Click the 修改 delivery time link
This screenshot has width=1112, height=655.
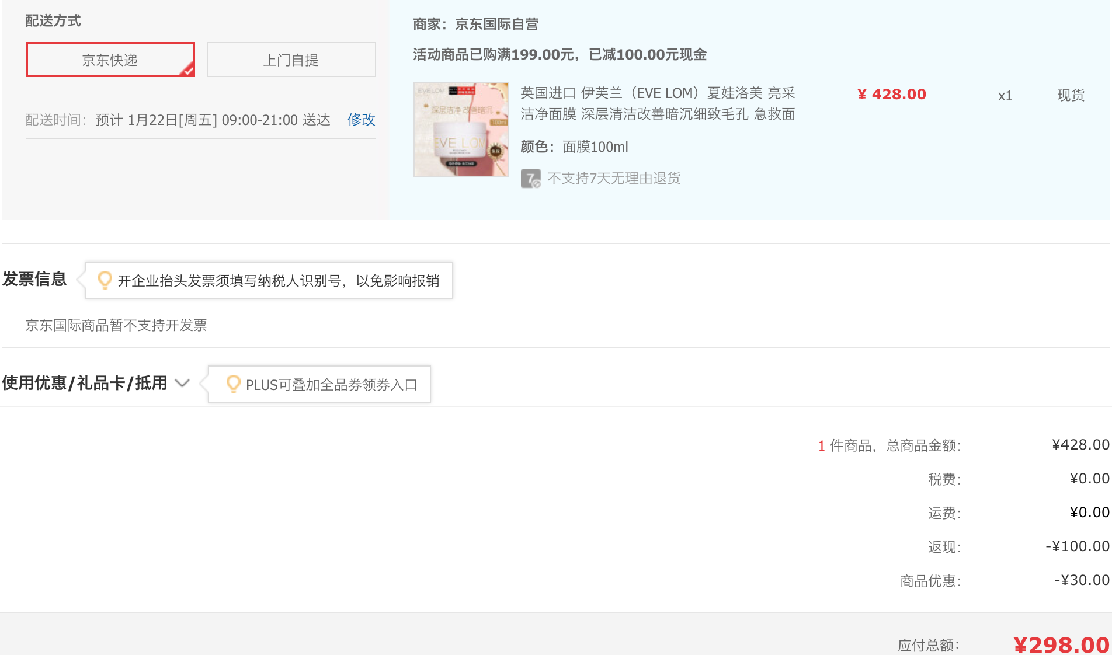tap(361, 120)
